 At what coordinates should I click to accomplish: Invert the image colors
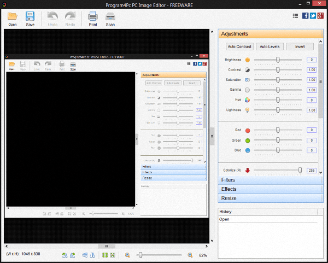click(300, 46)
